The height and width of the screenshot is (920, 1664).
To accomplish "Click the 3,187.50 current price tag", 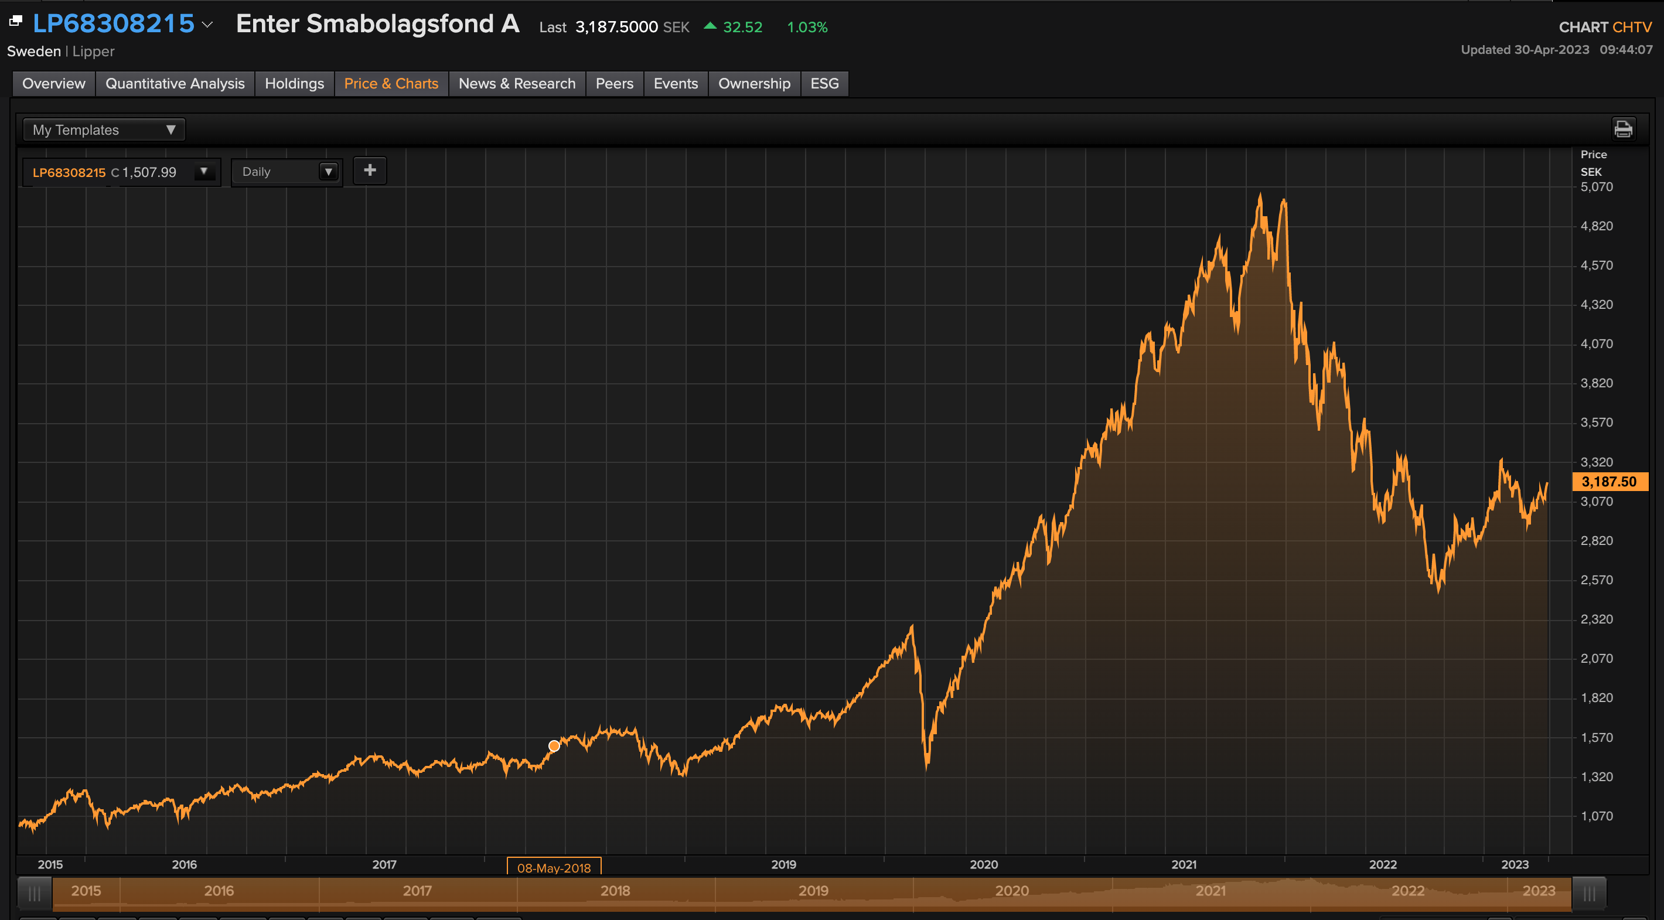I will 1609,481.
